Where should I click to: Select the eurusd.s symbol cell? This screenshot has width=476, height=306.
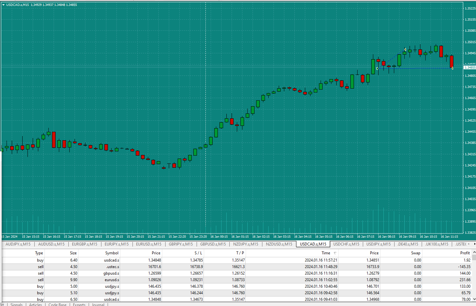point(112,280)
